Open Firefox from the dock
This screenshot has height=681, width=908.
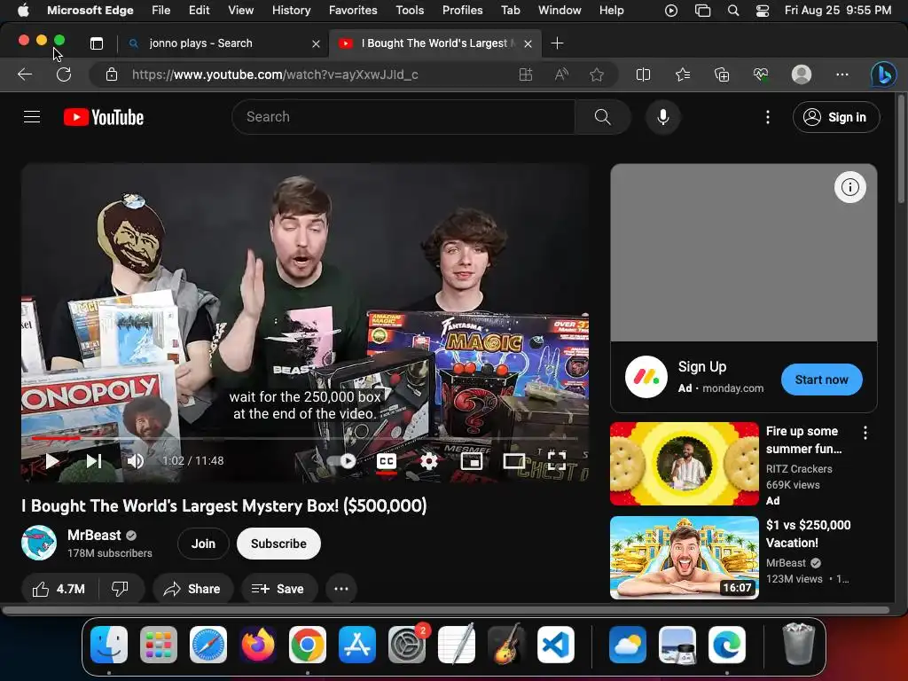[x=258, y=645]
